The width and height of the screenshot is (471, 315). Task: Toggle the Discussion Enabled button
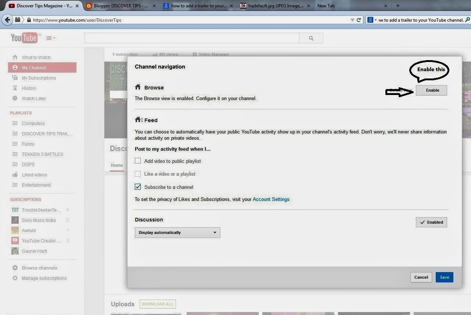[x=431, y=222]
